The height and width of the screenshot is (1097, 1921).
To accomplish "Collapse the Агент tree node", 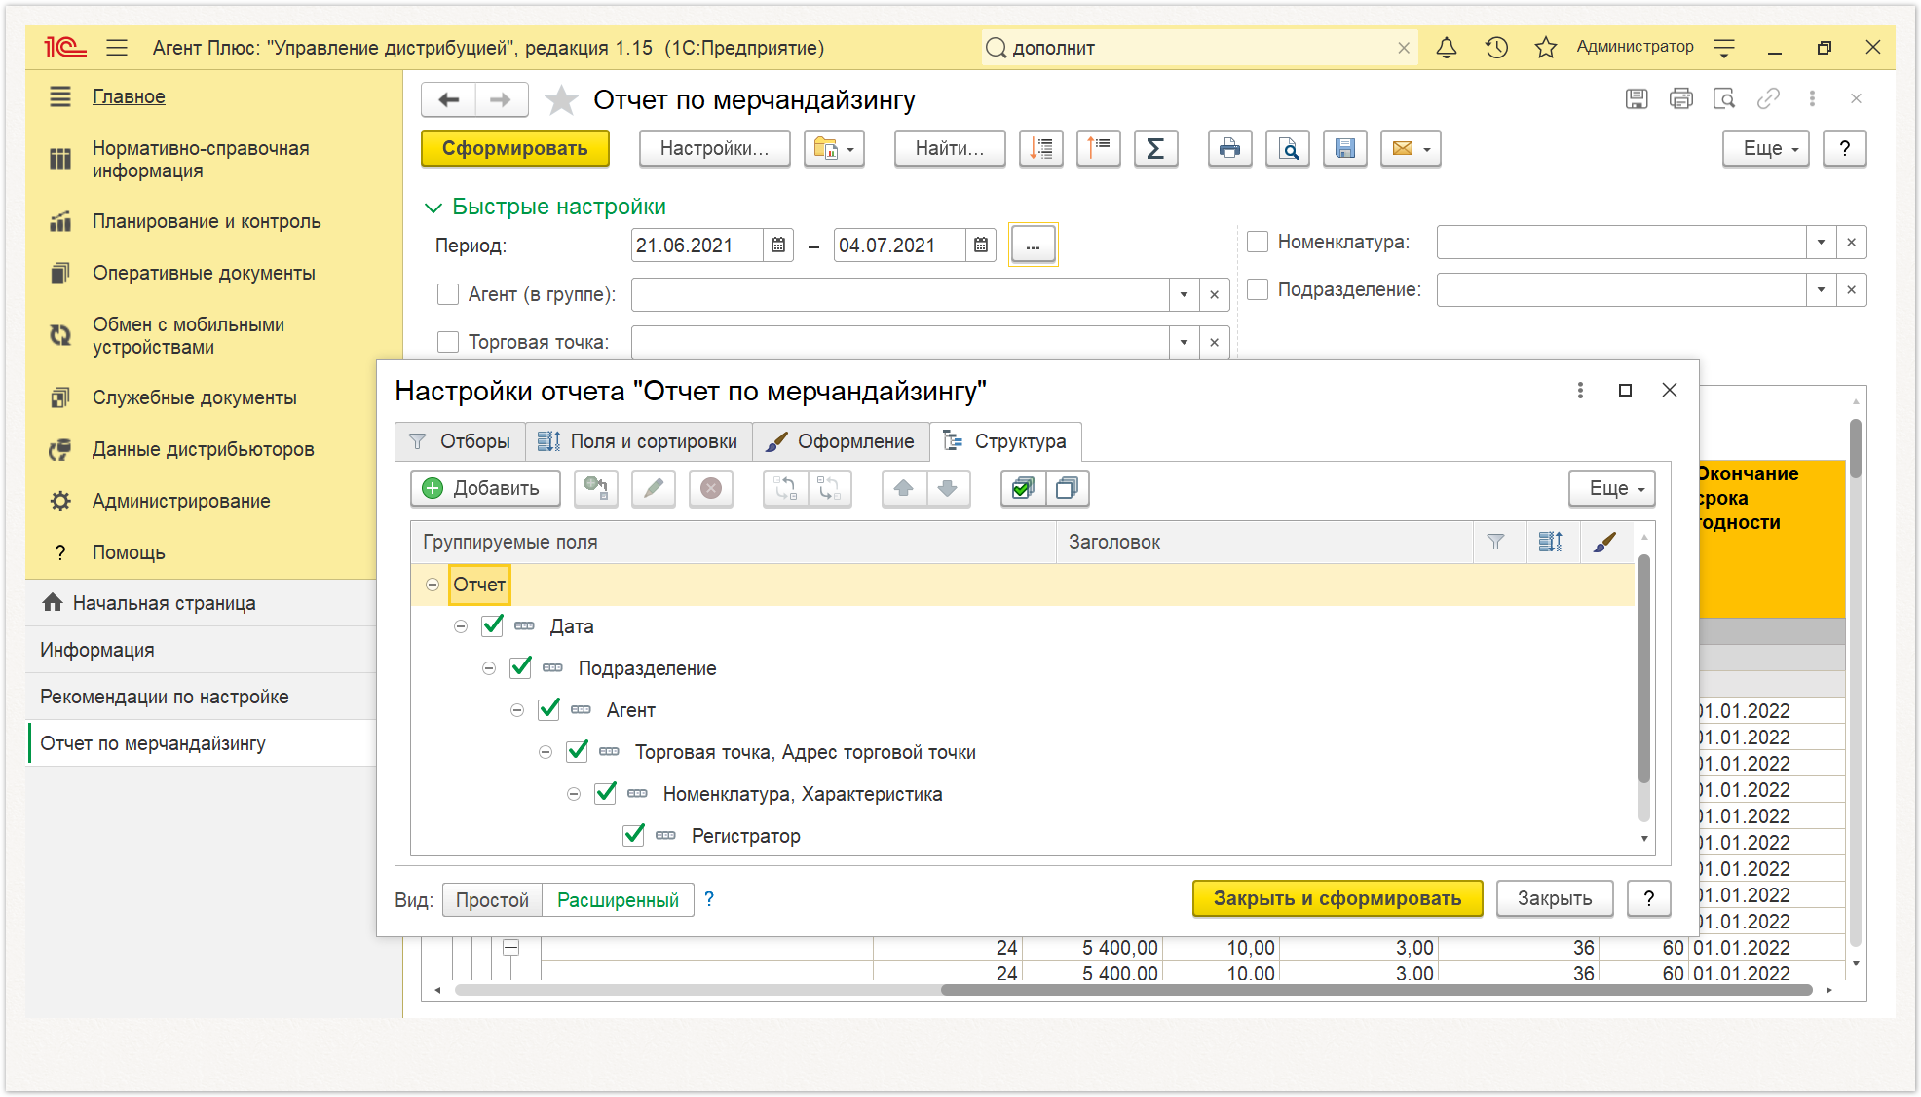I will click(x=517, y=710).
